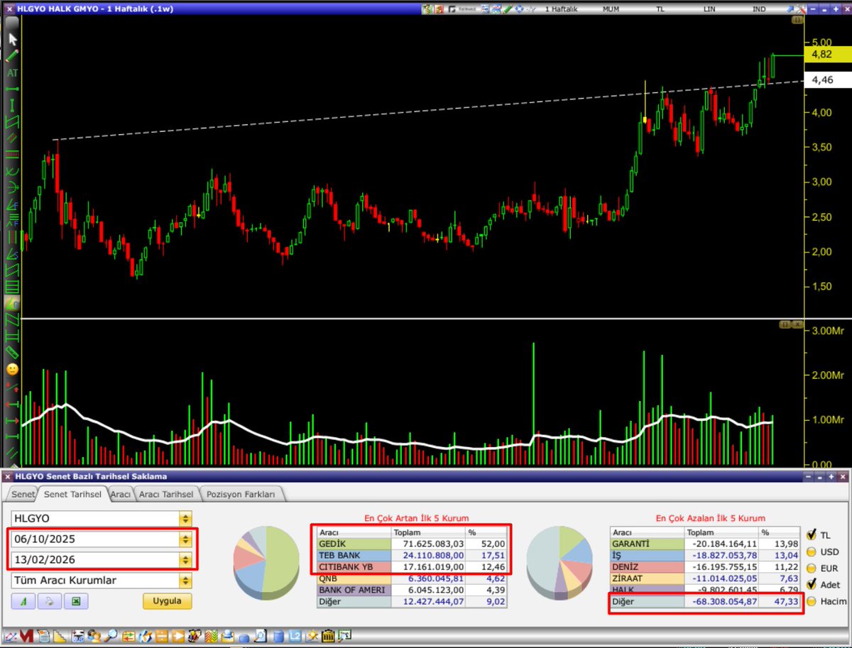Select the BANK OF AMERI row

pyautogui.click(x=412, y=590)
